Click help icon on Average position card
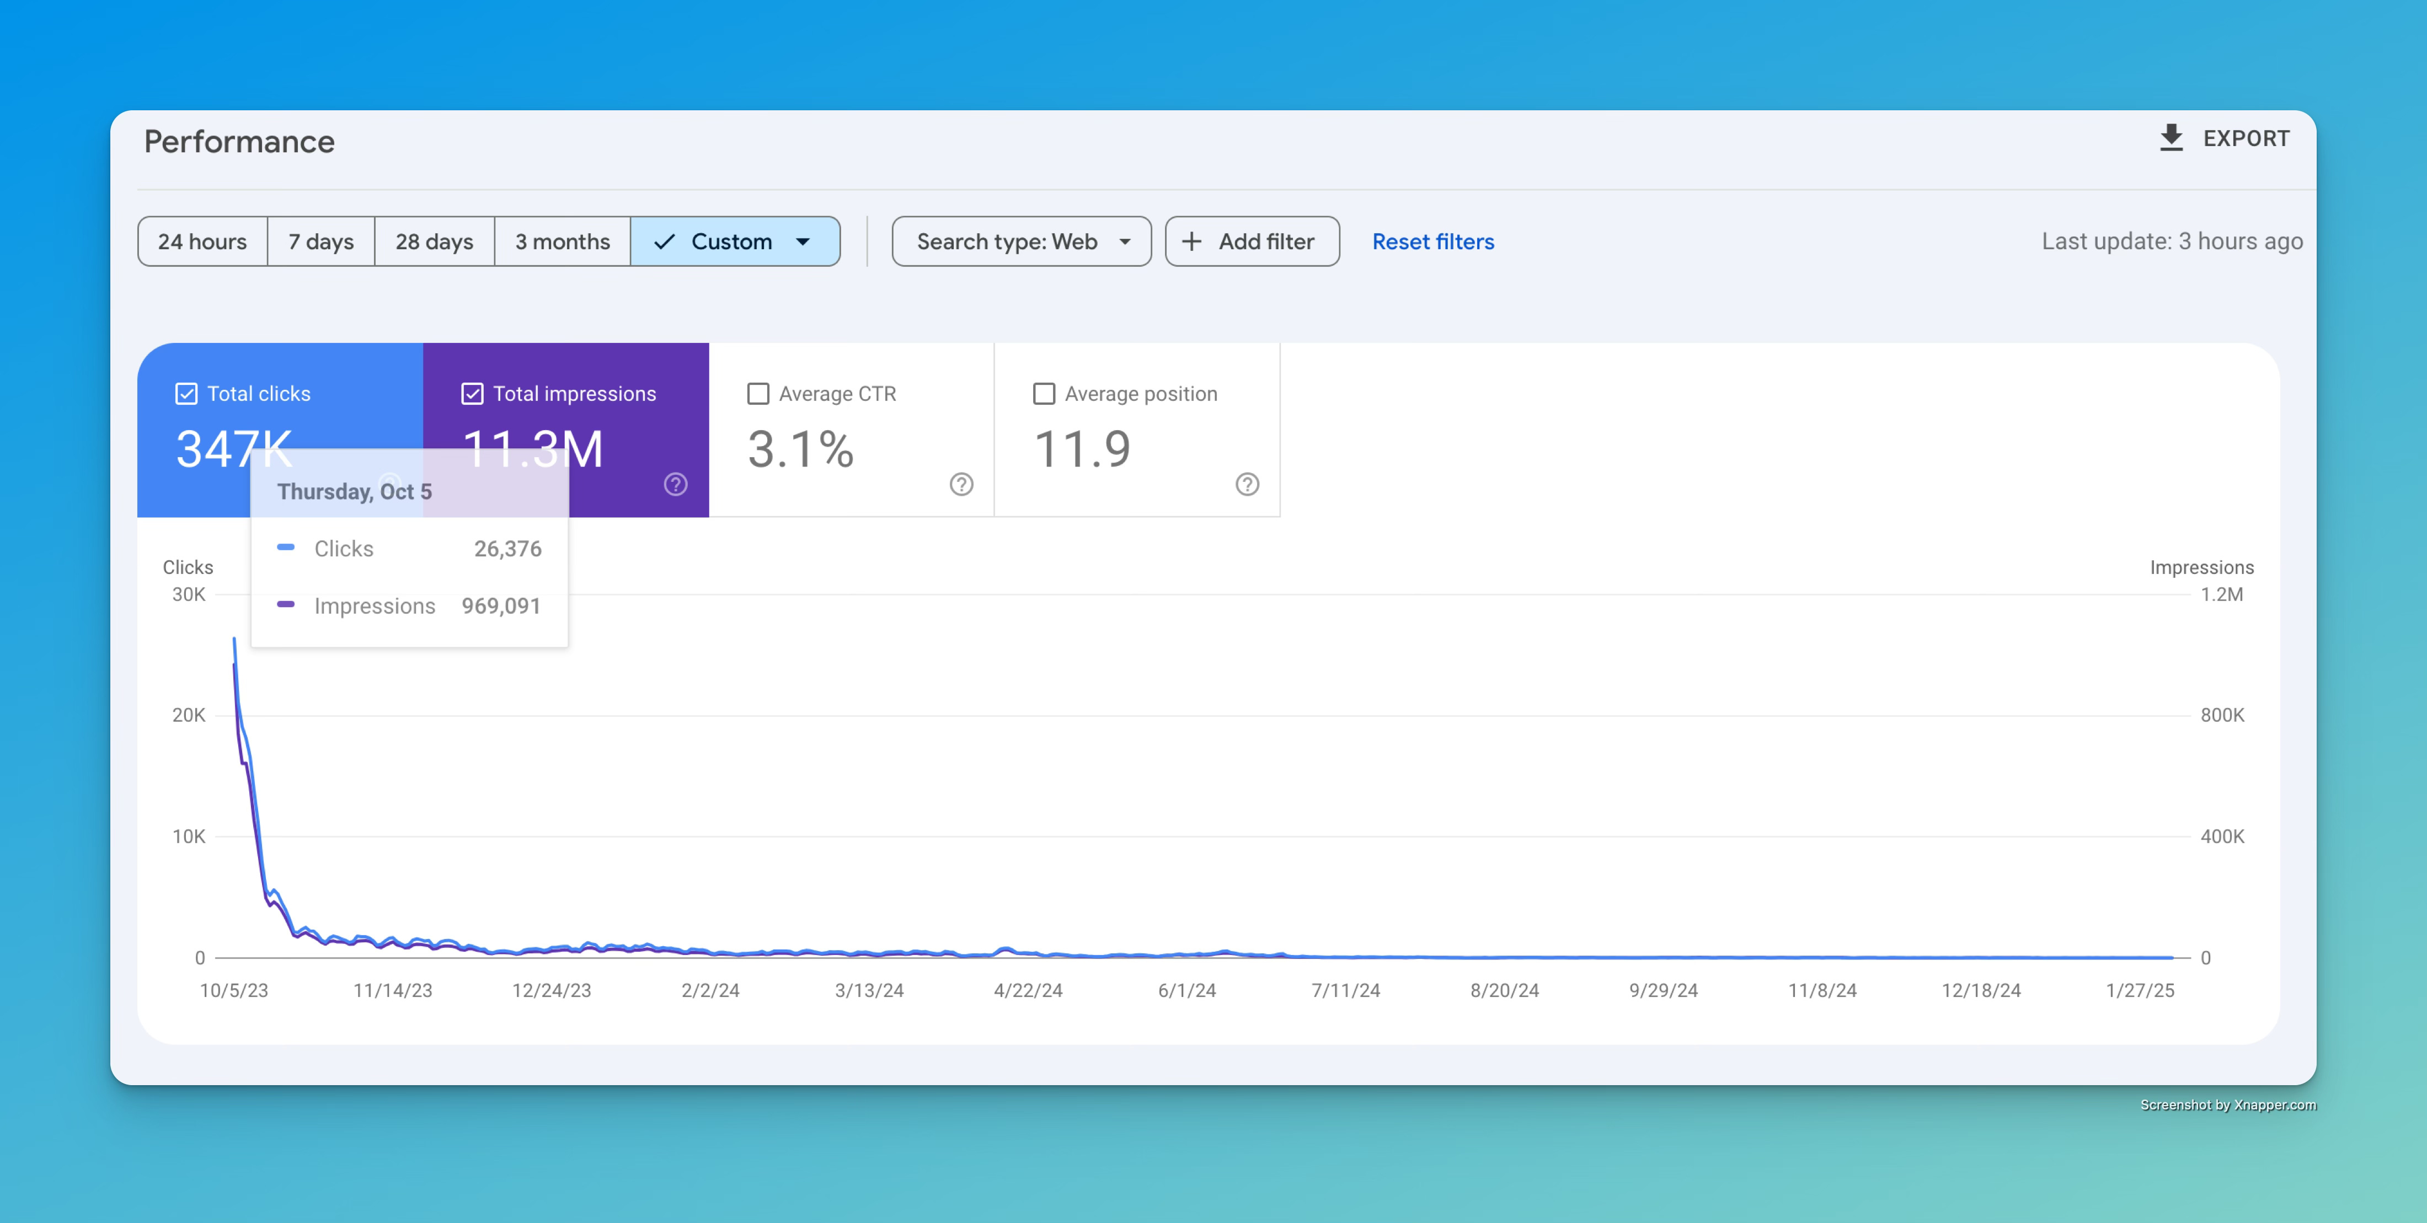 point(1247,484)
